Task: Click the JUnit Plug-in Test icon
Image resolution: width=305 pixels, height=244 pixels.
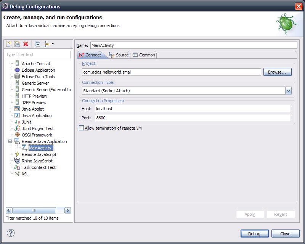Action: (x=17, y=128)
